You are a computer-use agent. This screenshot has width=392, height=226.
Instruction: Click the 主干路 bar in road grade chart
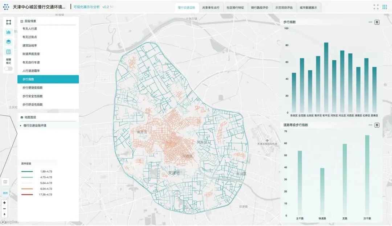(300, 183)
